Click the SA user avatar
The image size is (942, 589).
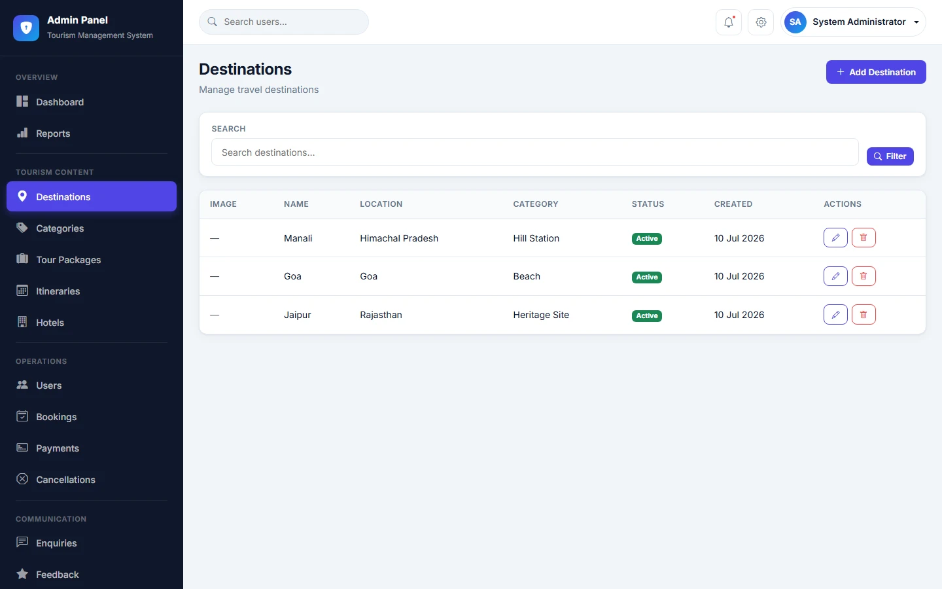click(795, 22)
